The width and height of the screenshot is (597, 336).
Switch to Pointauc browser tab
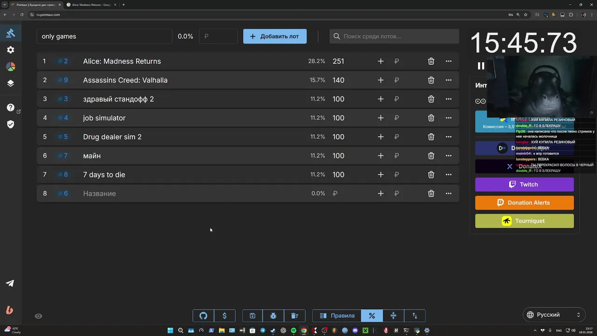coord(36,5)
